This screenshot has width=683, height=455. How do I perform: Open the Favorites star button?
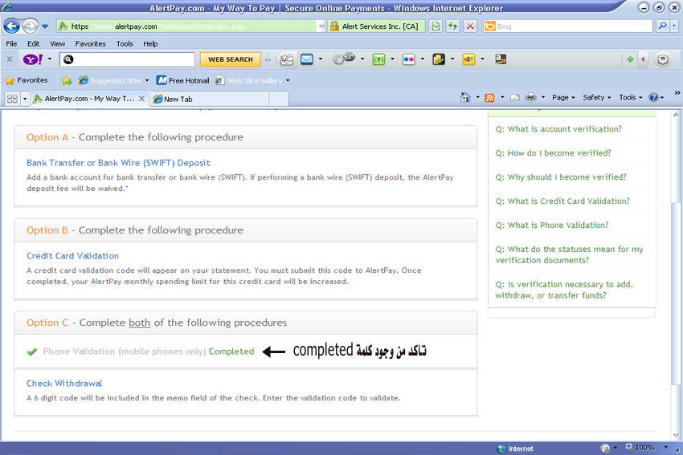click(x=27, y=80)
